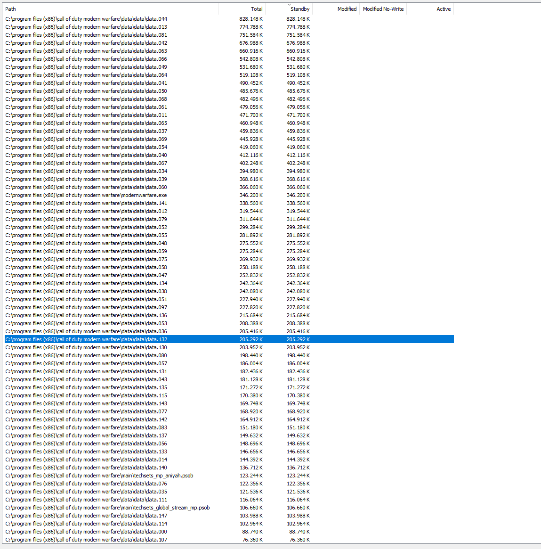Select the data.136 file row
This screenshot has height=550, width=541.
[x=229, y=315]
